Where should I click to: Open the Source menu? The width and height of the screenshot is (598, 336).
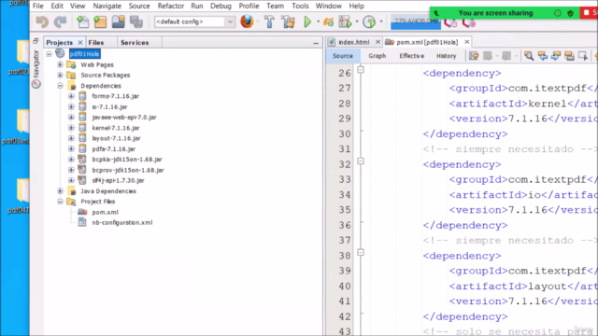tap(139, 6)
